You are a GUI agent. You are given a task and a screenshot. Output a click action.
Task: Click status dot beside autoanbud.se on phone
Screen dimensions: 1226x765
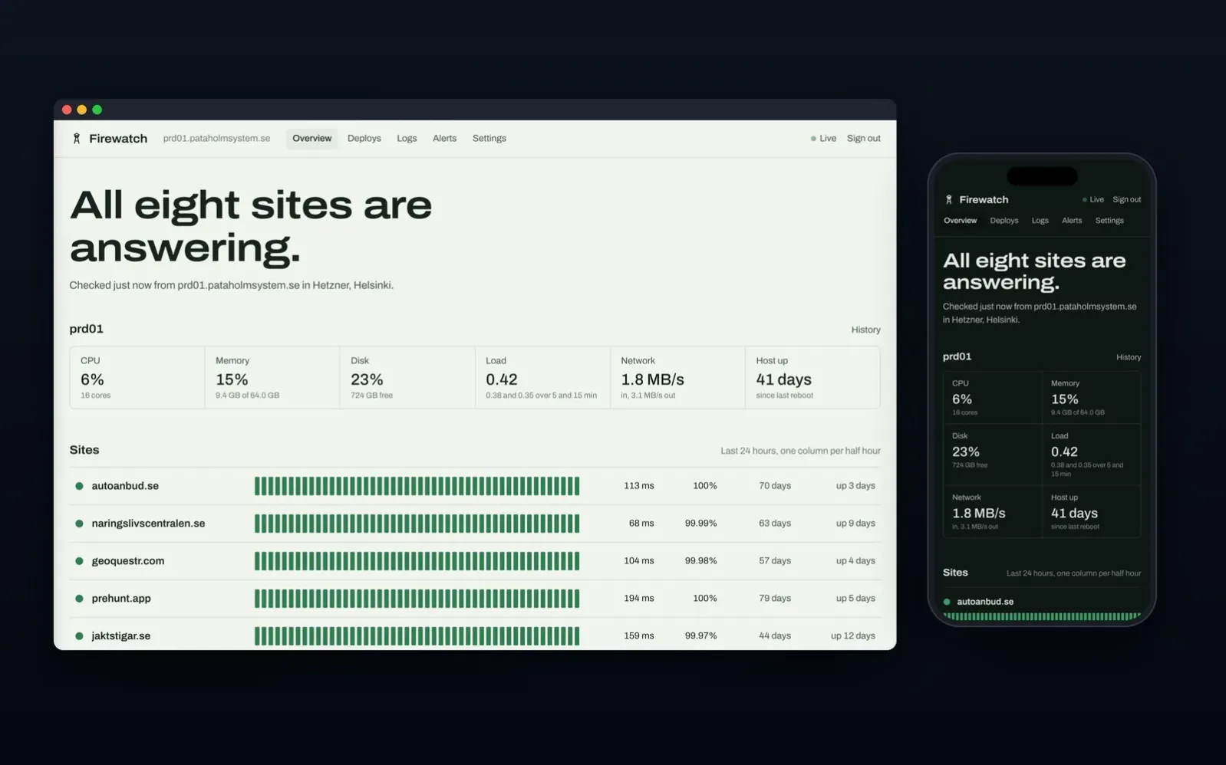(947, 602)
